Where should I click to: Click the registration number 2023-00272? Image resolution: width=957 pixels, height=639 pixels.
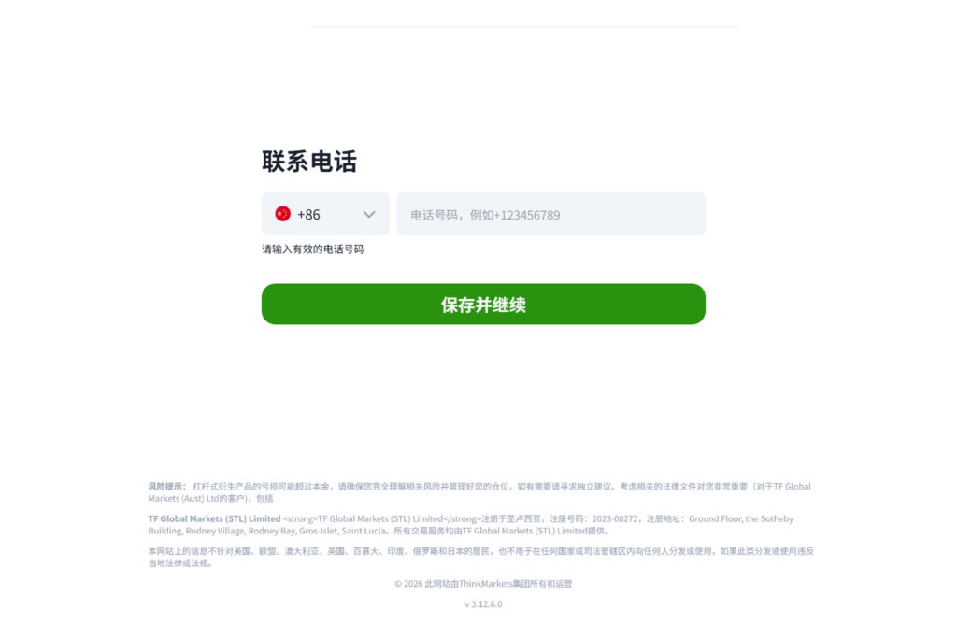click(x=615, y=518)
